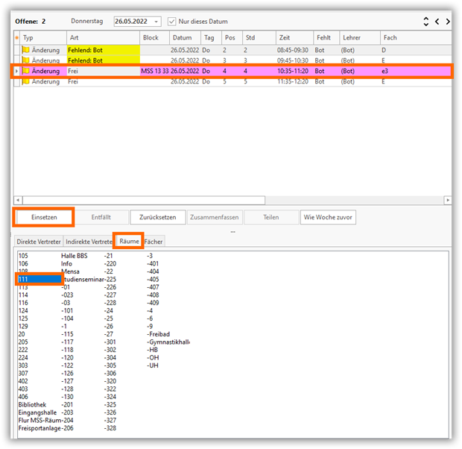The width and height of the screenshot is (462, 449).
Task: Select the Bibliothek room entry
Action: click(34, 404)
